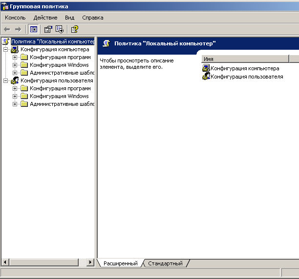This screenshot has height=279, width=299.
Task: Switch to the Стандартный tab
Action: [x=165, y=263]
